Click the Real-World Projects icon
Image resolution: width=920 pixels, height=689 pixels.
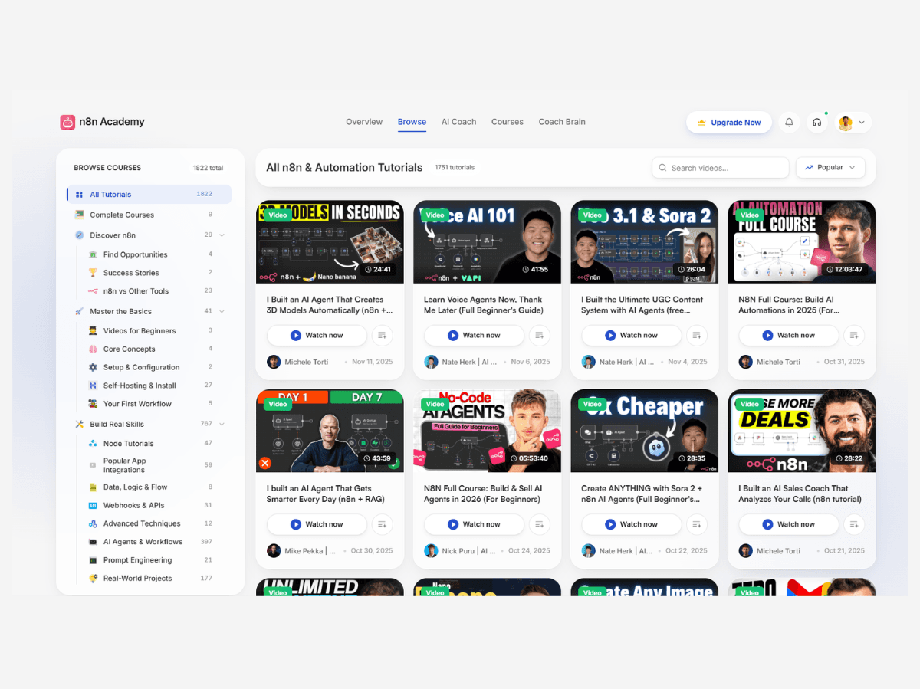(x=93, y=579)
